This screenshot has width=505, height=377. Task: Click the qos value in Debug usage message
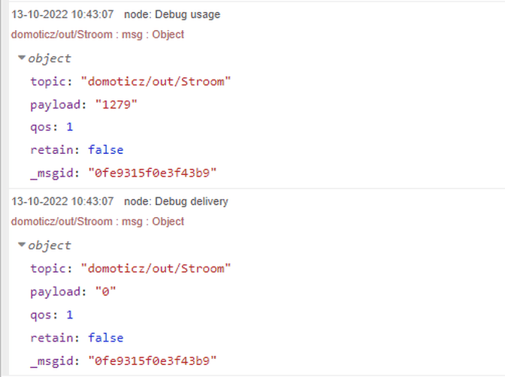click(70, 127)
